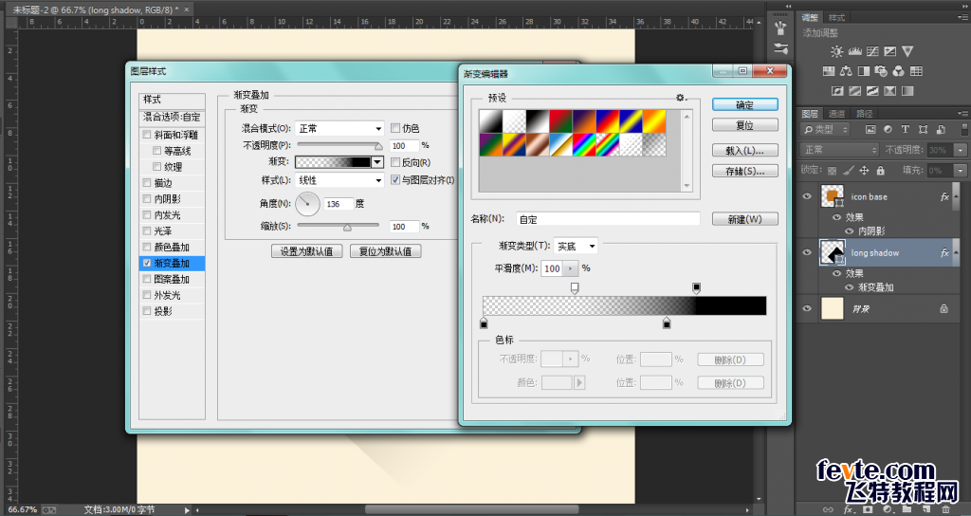Open the layer filter 类型 dropdown
971x516 pixels.
(x=826, y=129)
